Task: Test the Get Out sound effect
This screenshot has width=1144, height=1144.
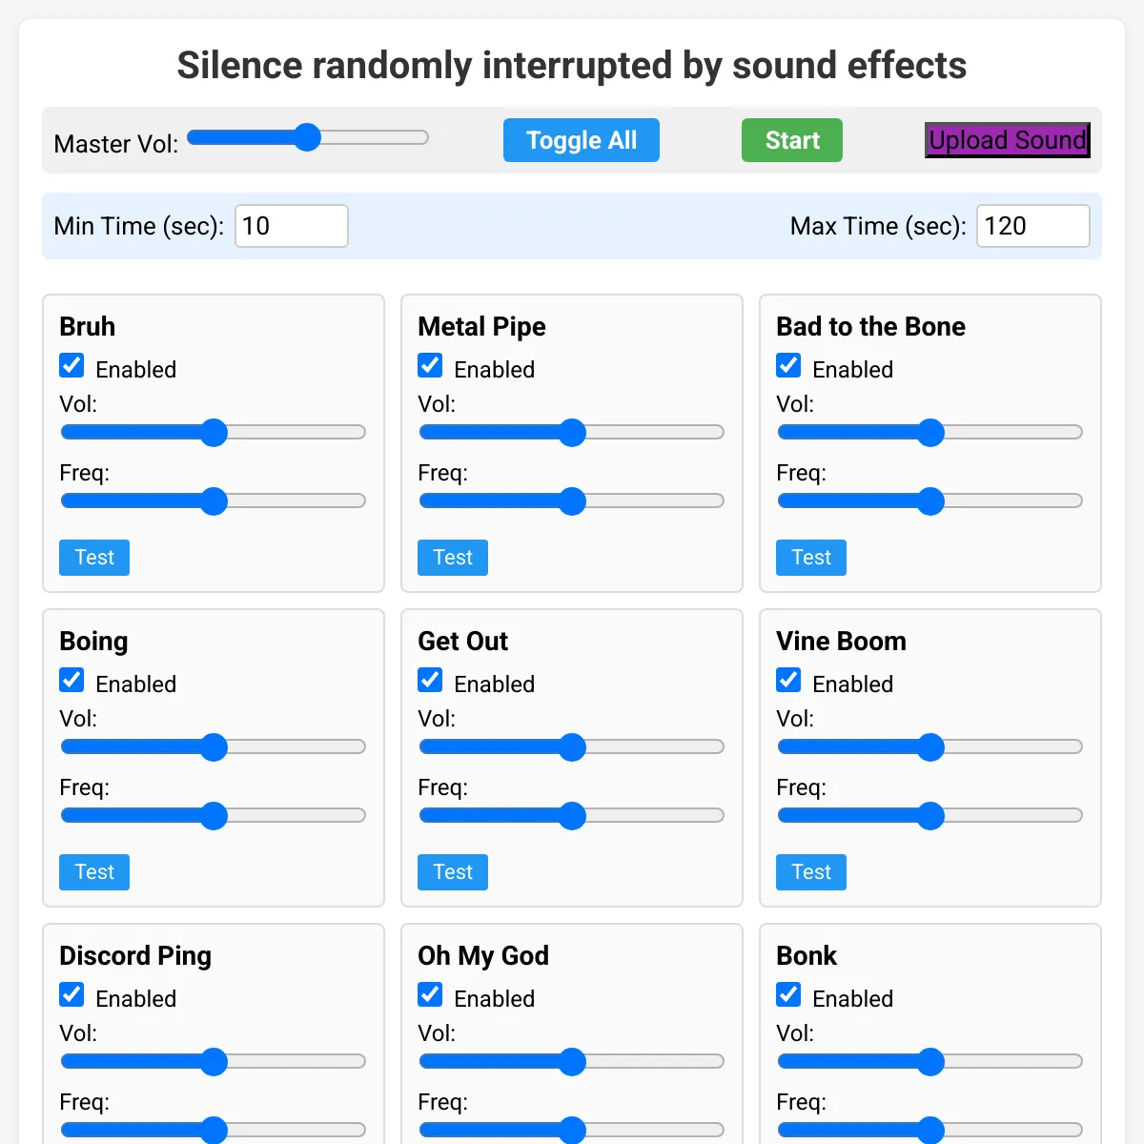Action: [452, 871]
